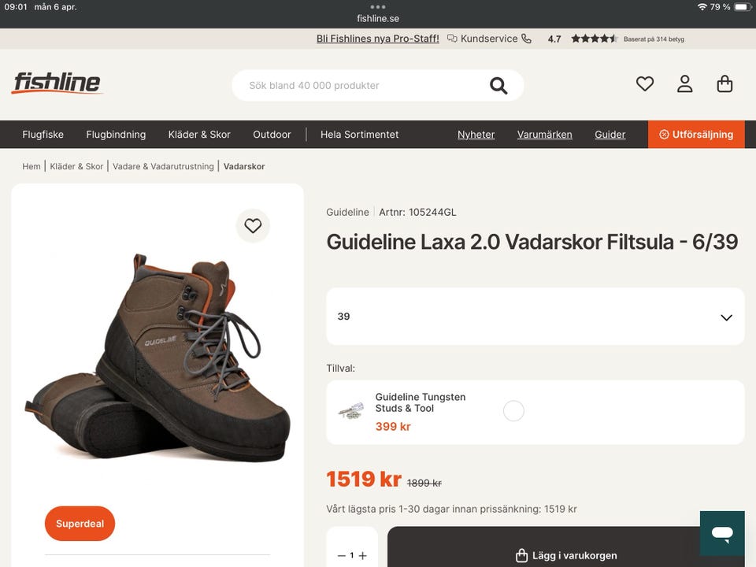Decrease quantity with minus button
756x567 pixels.
[341, 555]
